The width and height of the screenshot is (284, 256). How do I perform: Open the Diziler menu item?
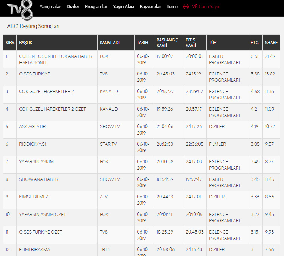[x=73, y=7]
